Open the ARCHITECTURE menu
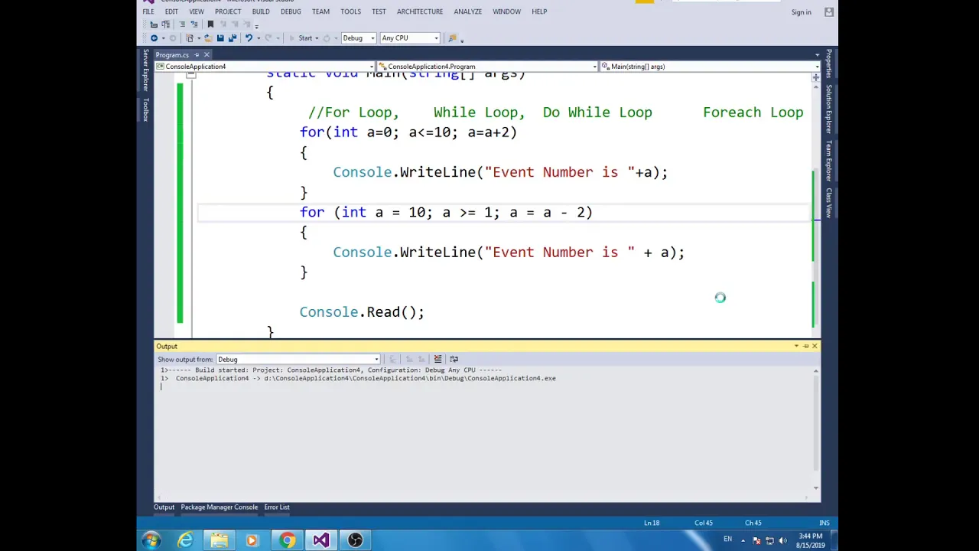Viewport: 979px width, 551px height. coord(420,11)
